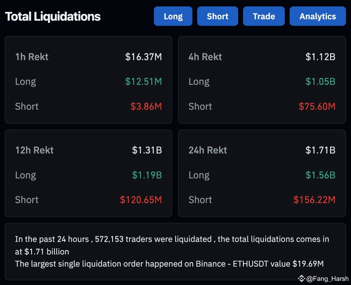This screenshot has height=285, width=351.
Task: Open the Analytics button
Action: point(318,16)
